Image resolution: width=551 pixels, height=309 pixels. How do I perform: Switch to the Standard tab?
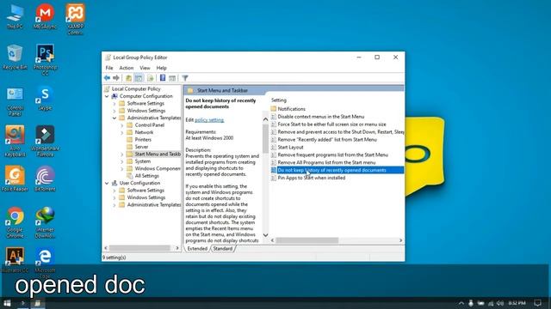pyautogui.click(x=223, y=248)
